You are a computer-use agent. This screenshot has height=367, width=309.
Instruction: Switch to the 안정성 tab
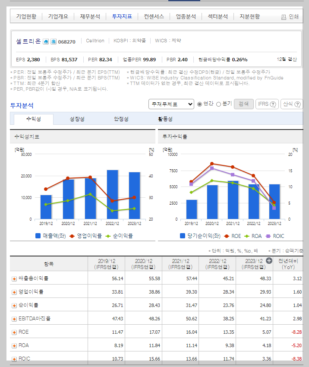point(121,119)
